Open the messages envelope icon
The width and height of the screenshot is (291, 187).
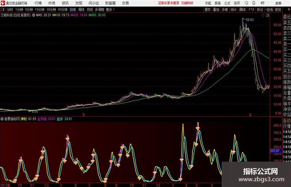pos(262,3)
